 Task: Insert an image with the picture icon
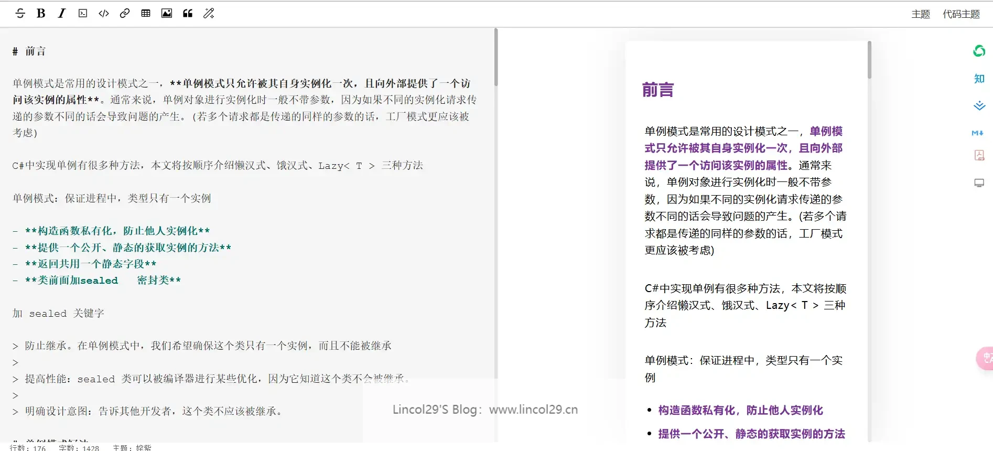click(167, 14)
